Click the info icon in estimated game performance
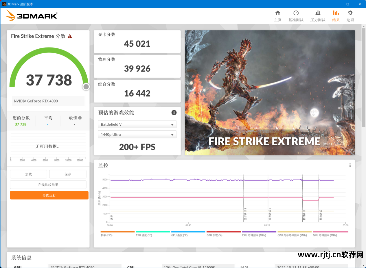This screenshot has width=366, height=268. pyautogui.click(x=174, y=112)
